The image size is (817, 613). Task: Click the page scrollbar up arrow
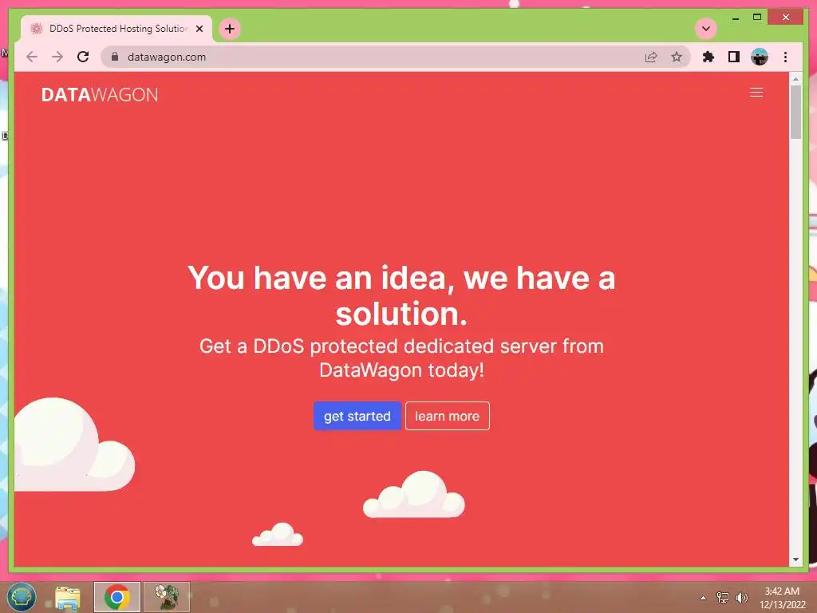click(795, 79)
